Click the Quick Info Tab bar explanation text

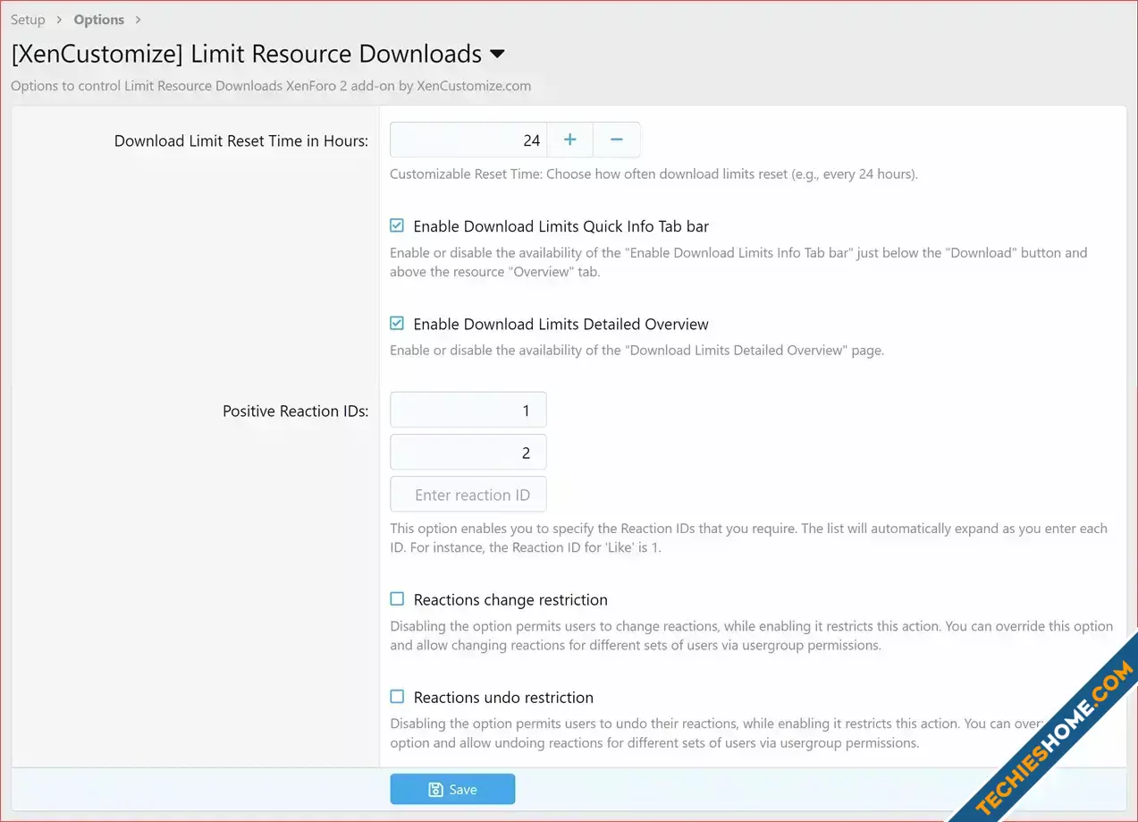[738, 262]
